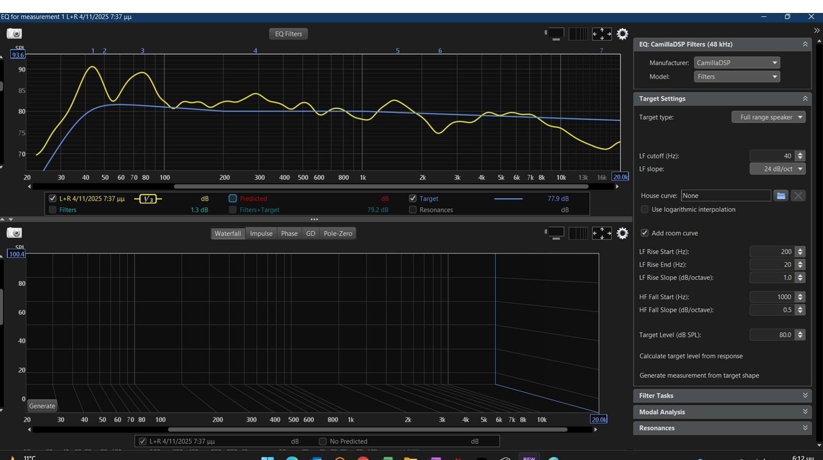Image resolution: width=823 pixels, height=460 pixels.
Task: Capture the upper EQ graph with camera icon
Action: coord(14,34)
